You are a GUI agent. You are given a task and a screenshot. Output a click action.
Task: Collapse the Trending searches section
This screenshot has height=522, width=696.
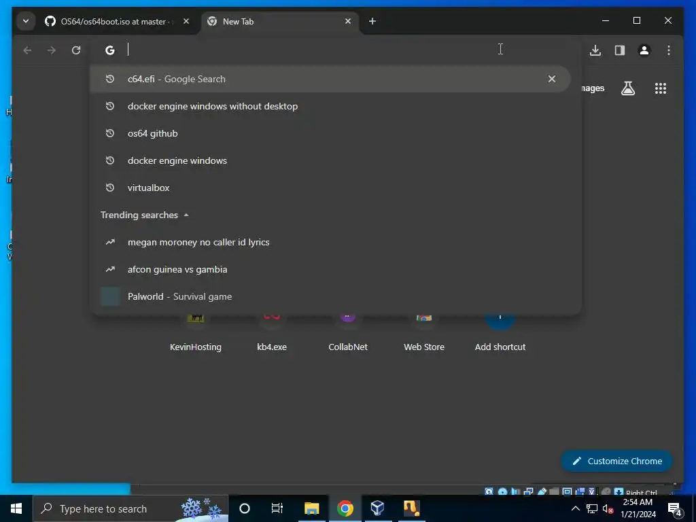pos(186,215)
